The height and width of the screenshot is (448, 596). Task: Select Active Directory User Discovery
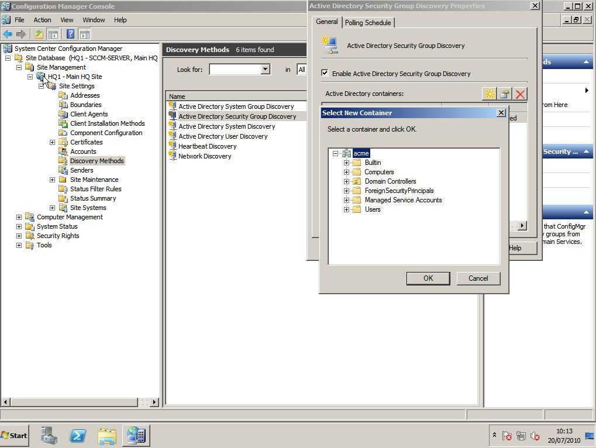point(223,136)
